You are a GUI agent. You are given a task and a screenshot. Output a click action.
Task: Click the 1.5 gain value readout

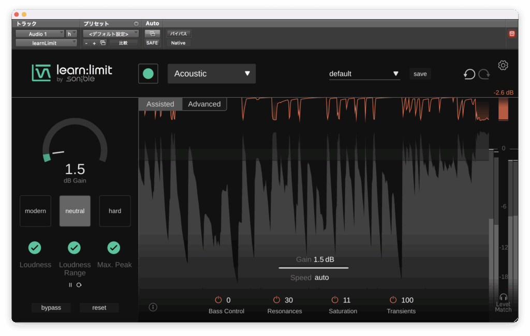tap(75, 169)
